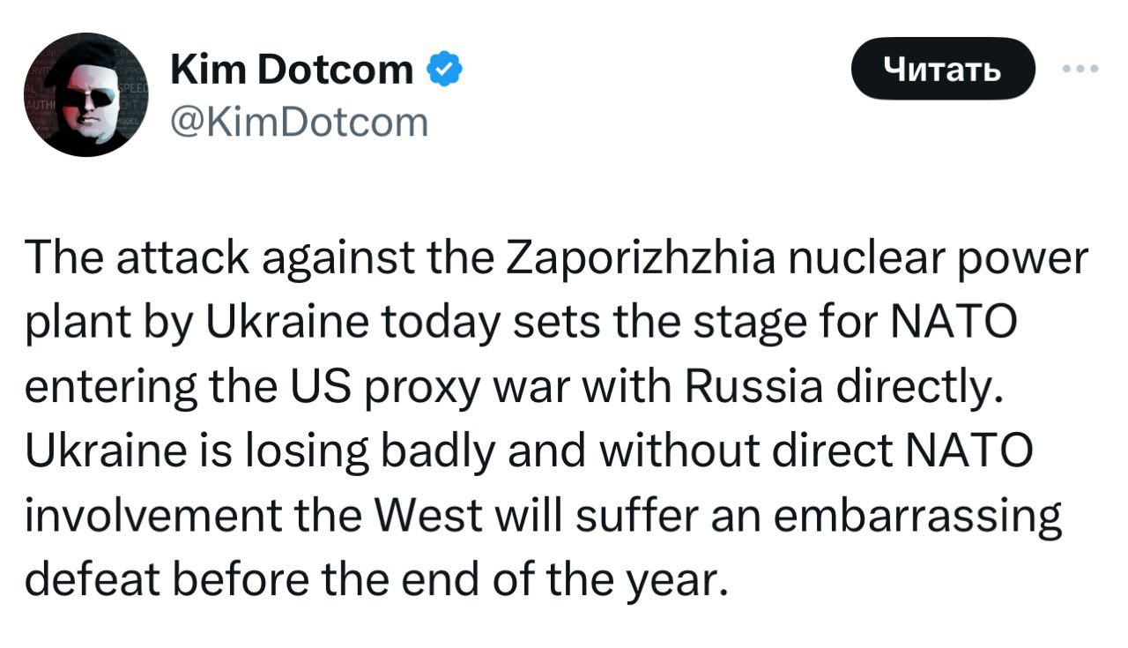Click the @KimDotcom handle
The width and height of the screenshot is (1128, 648).
click(x=299, y=122)
